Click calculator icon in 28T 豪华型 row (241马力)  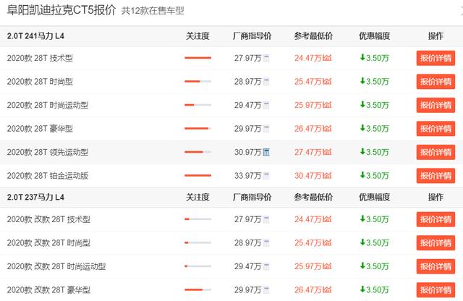[266, 129]
